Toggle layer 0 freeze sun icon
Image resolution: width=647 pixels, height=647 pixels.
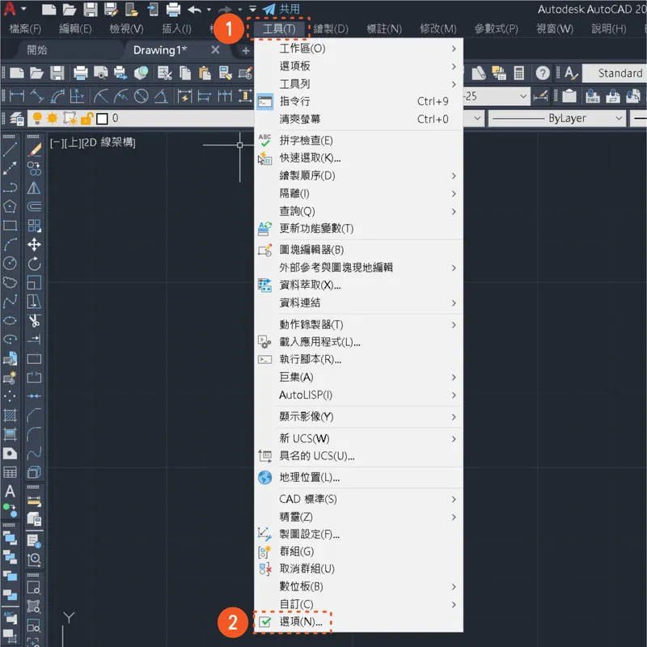tap(53, 119)
